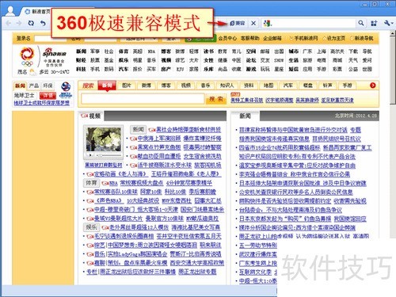Select the red 新闻 search tab
This screenshot has height=297, width=396.
click(x=107, y=86)
